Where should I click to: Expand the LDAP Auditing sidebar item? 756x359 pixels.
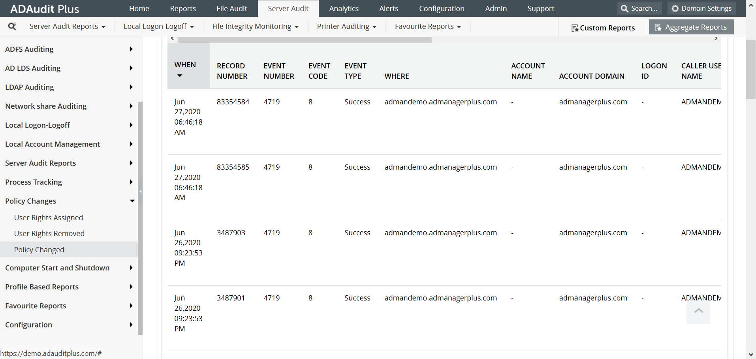tap(131, 87)
